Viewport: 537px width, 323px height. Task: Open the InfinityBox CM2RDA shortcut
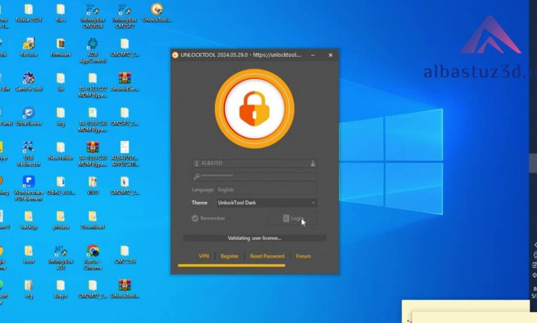coord(92,16)
